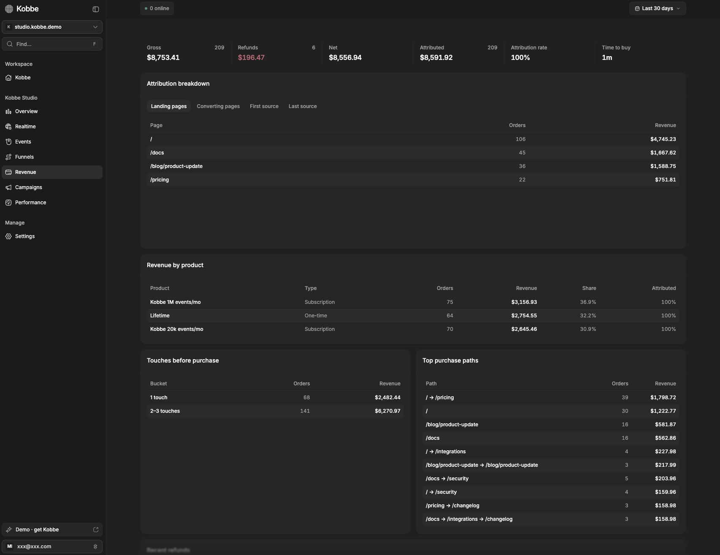Click the /pricing → /changelog path row
The width and height of the screenshot is (720, 555).
pos(551,506)
